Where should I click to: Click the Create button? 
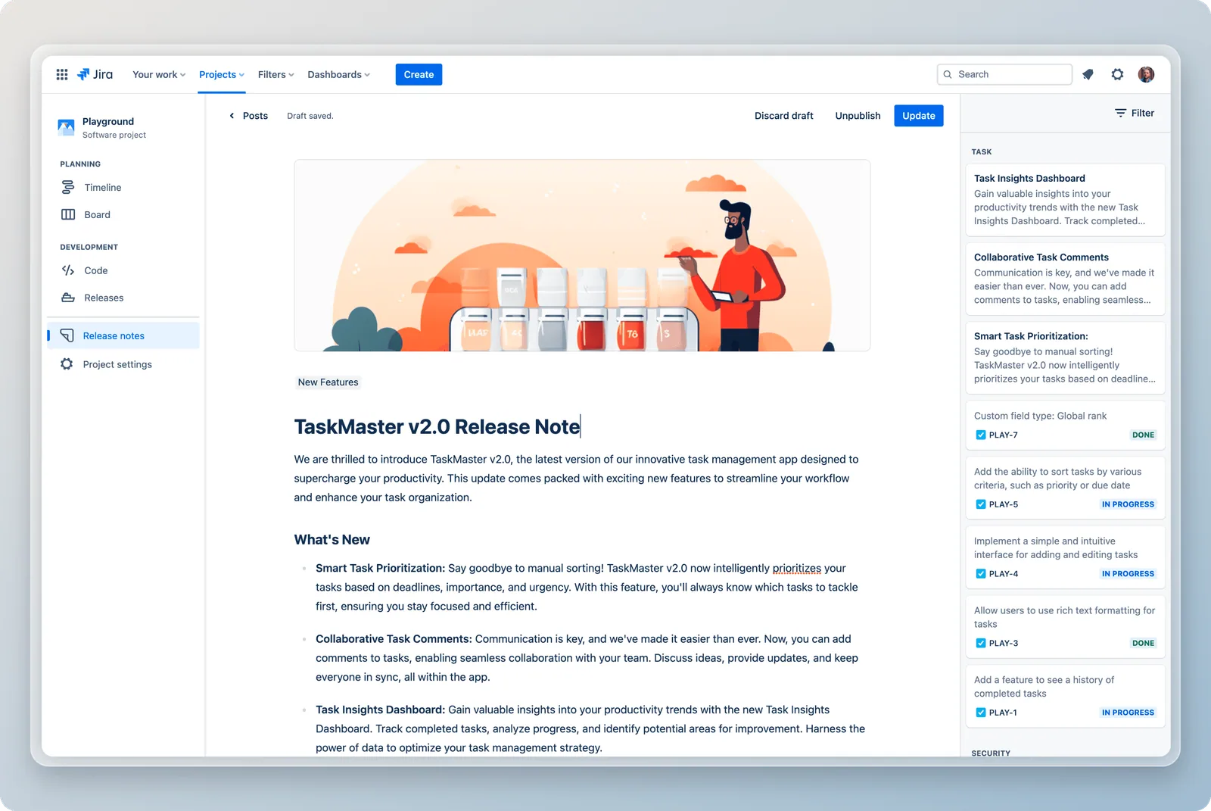click(x=419, y=74)
